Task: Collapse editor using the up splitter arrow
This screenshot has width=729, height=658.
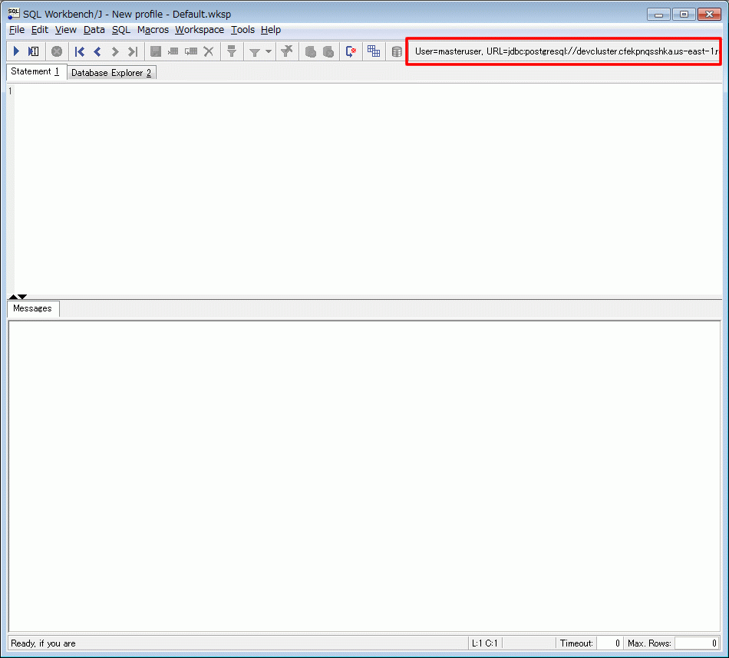Action: pos(13,297)
